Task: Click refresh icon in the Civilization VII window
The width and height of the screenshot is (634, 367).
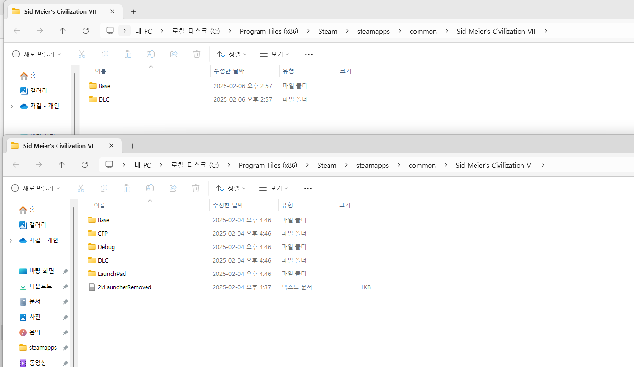Action: (86, 31)
